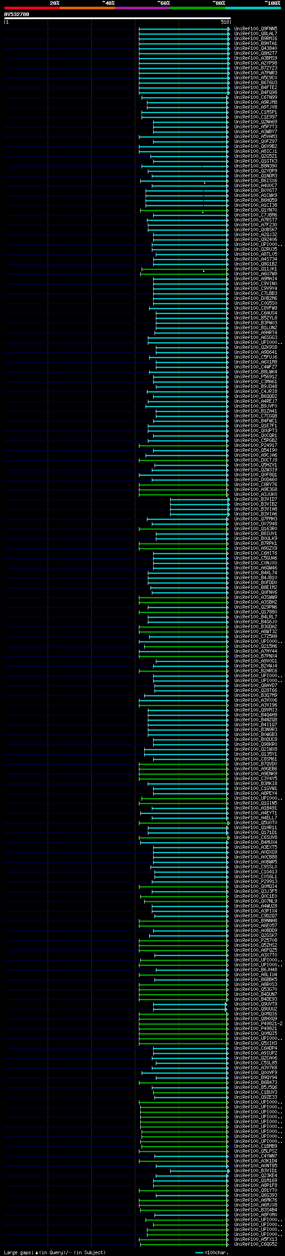Click UniRef100_B3GDA2 hit name
The width and height of the screenshot is (285, 1256).
(256, 626)
